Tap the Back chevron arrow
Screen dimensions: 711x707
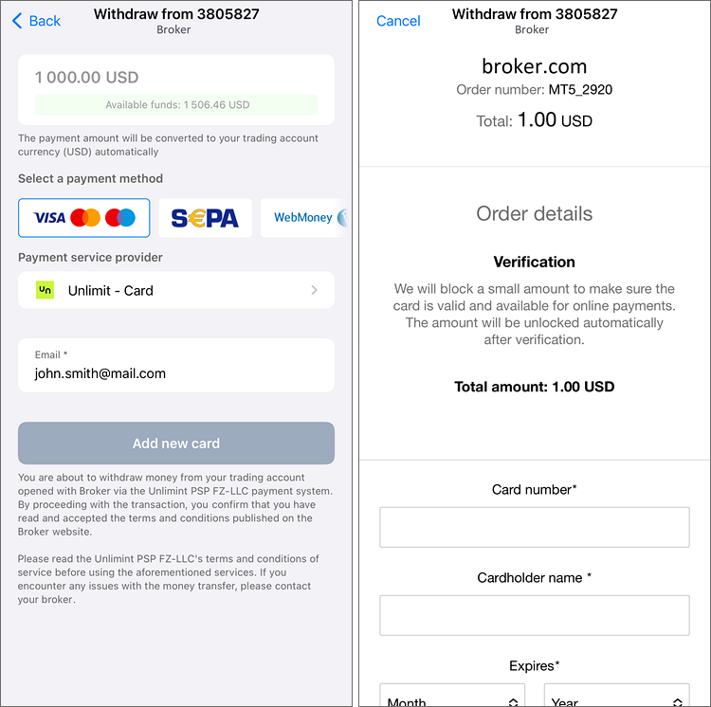click(17, 21)
